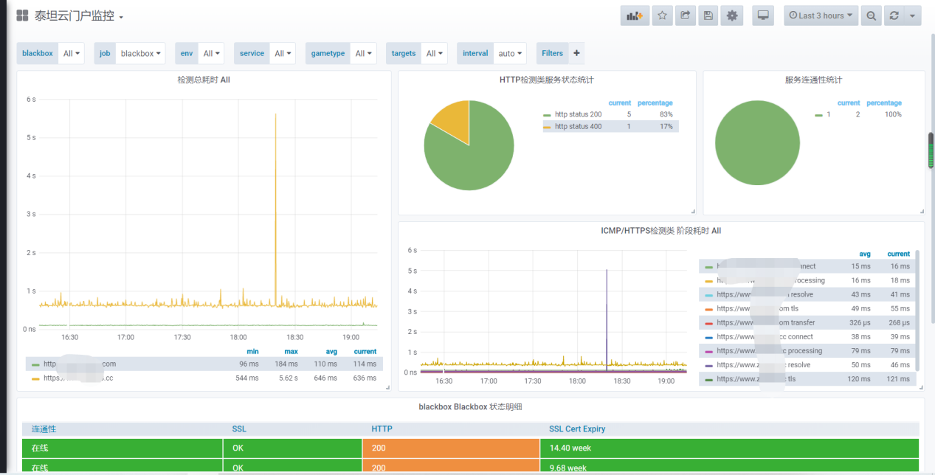935x475 pixels.
Task: Sort status table by HTTP column
Action: click(382, 429)
